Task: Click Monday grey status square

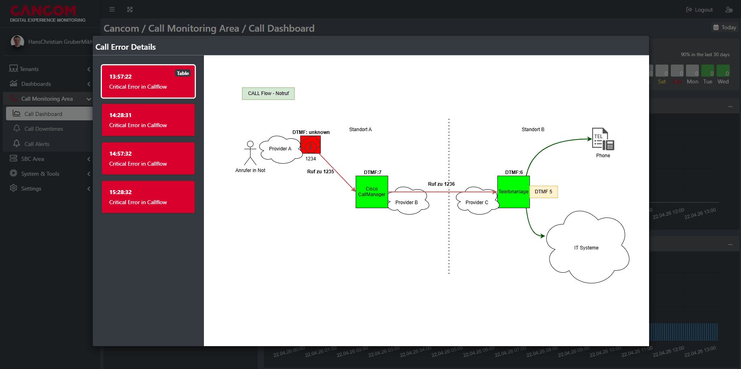Action: point(692,71)
